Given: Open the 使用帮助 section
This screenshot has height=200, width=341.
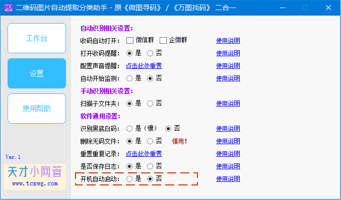Looking at the screenshot, I should tap(37, 109).
